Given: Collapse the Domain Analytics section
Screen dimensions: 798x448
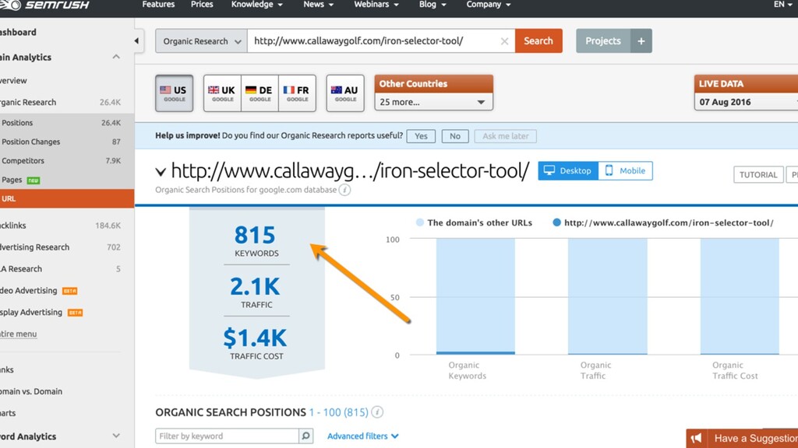Looking at the screenshot, I should coord(116,57).
